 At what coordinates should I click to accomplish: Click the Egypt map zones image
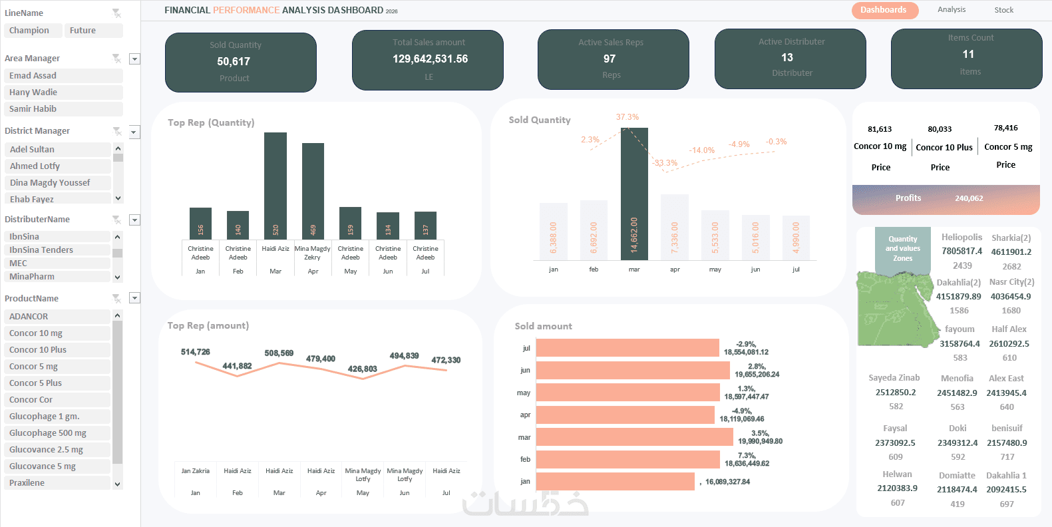895,308
